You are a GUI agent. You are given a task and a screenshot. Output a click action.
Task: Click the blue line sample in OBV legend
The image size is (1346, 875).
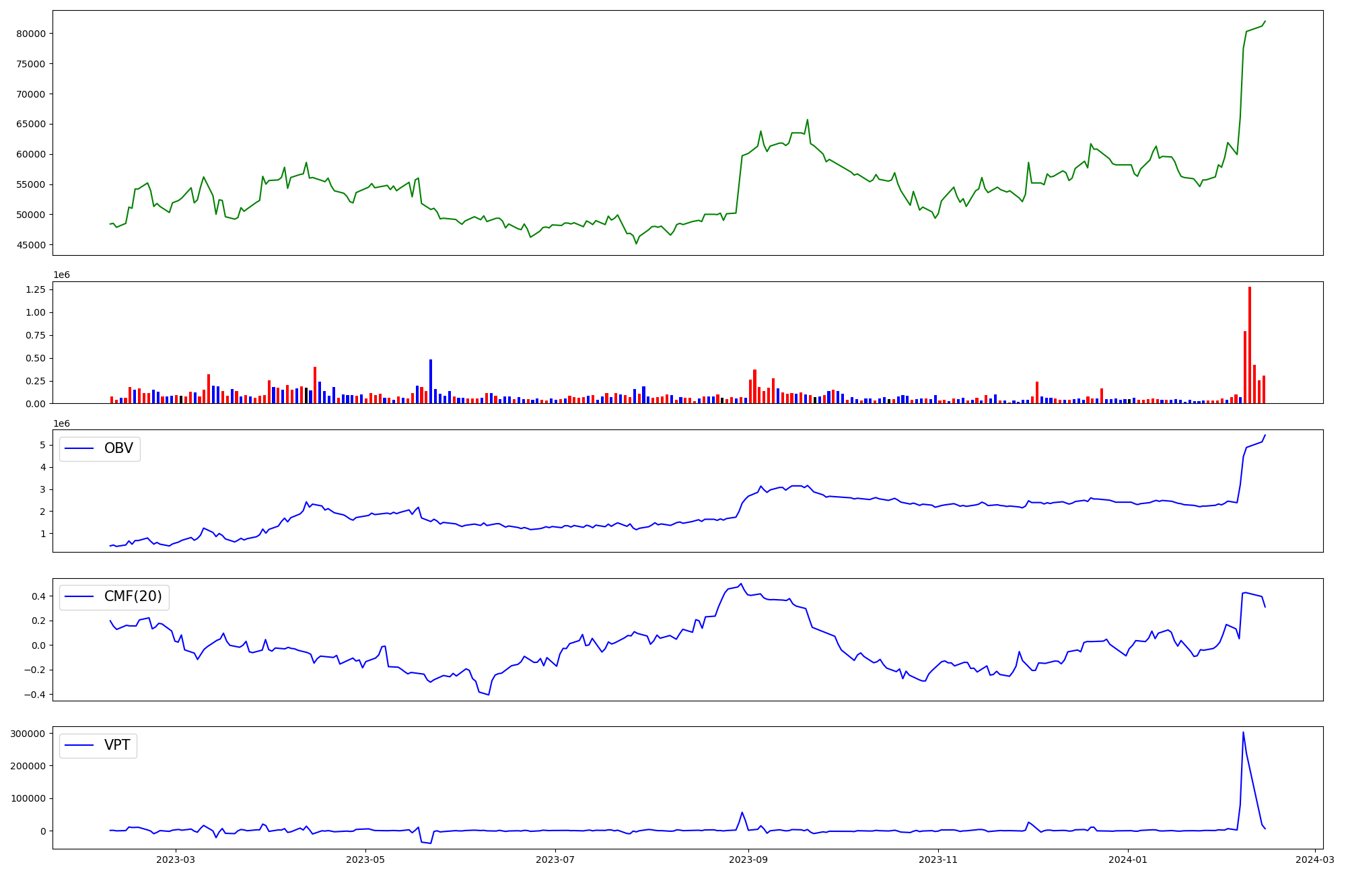point(79,449)
